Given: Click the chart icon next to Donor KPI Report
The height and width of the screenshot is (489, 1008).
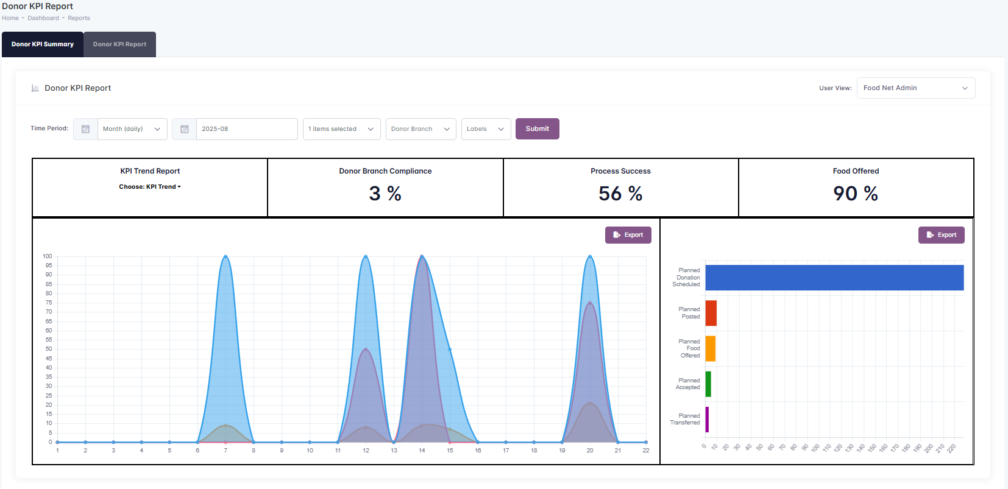Looking at the screenshot, I should tap(35, 88).
